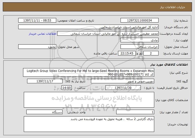
Task: Click the quantity field showing 1
Action: (x=135, y=112)
